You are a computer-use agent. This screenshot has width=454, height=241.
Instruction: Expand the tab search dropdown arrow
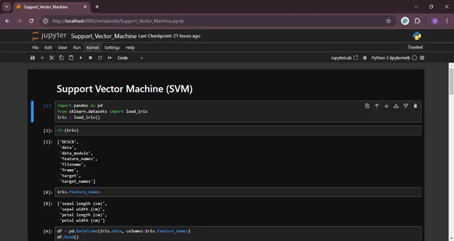(7, 7)
